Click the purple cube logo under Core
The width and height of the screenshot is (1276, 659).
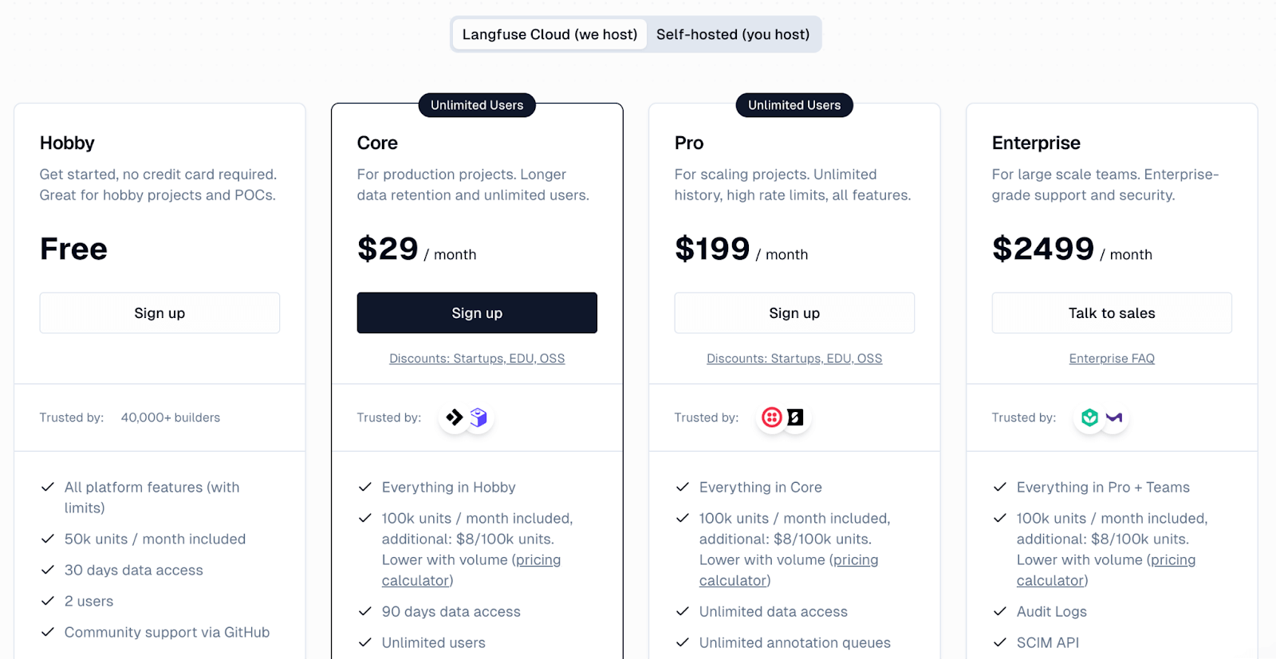(478, 418)
